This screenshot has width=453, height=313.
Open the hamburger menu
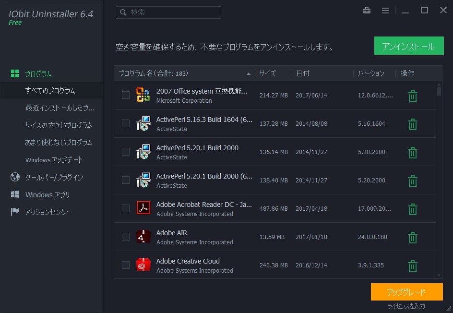tap(385, 10)
